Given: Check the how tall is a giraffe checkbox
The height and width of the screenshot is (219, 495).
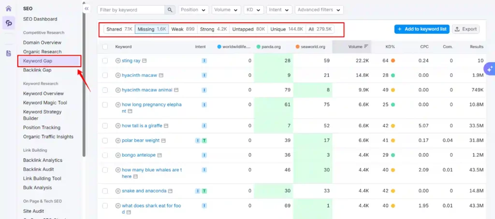Looking at the screenshot, I should click(x=105, y=126).
